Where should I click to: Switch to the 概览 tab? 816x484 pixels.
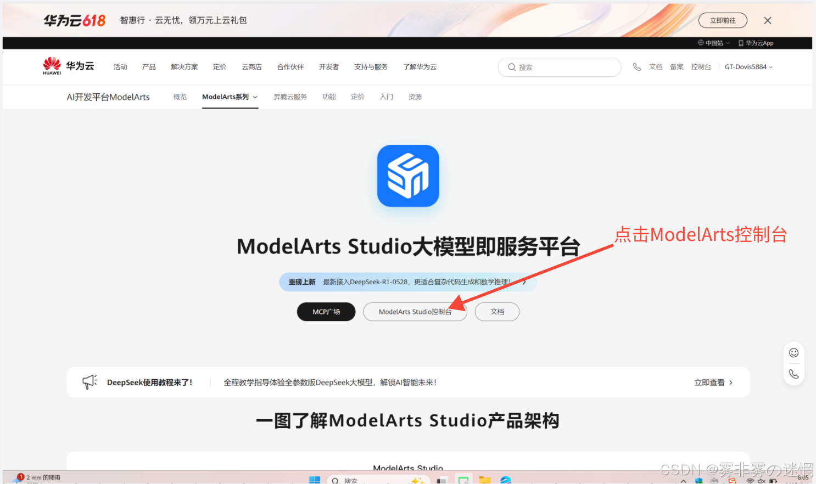[x=180, y=97]
